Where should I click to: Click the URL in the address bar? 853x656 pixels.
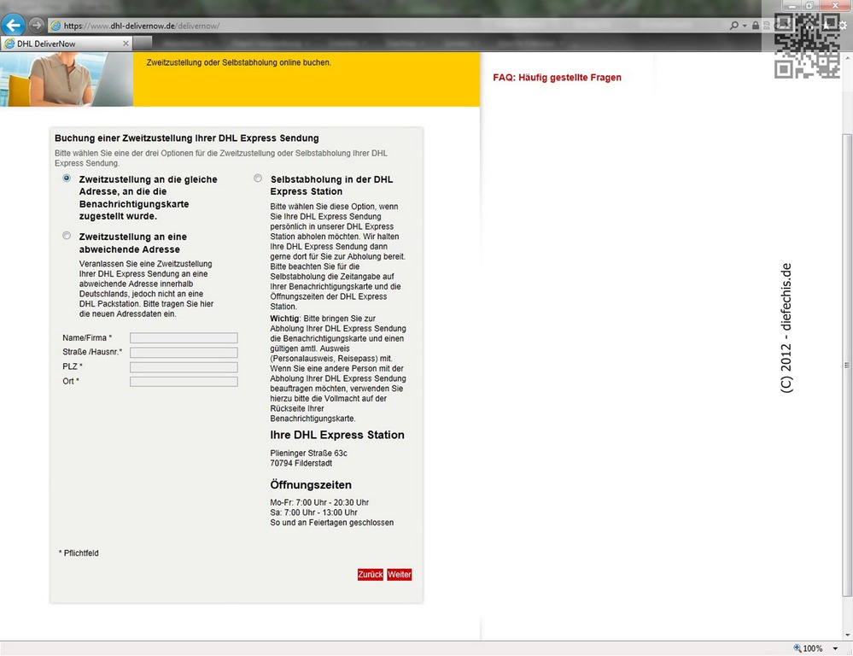pyautogui.click(x=142, y=26)
